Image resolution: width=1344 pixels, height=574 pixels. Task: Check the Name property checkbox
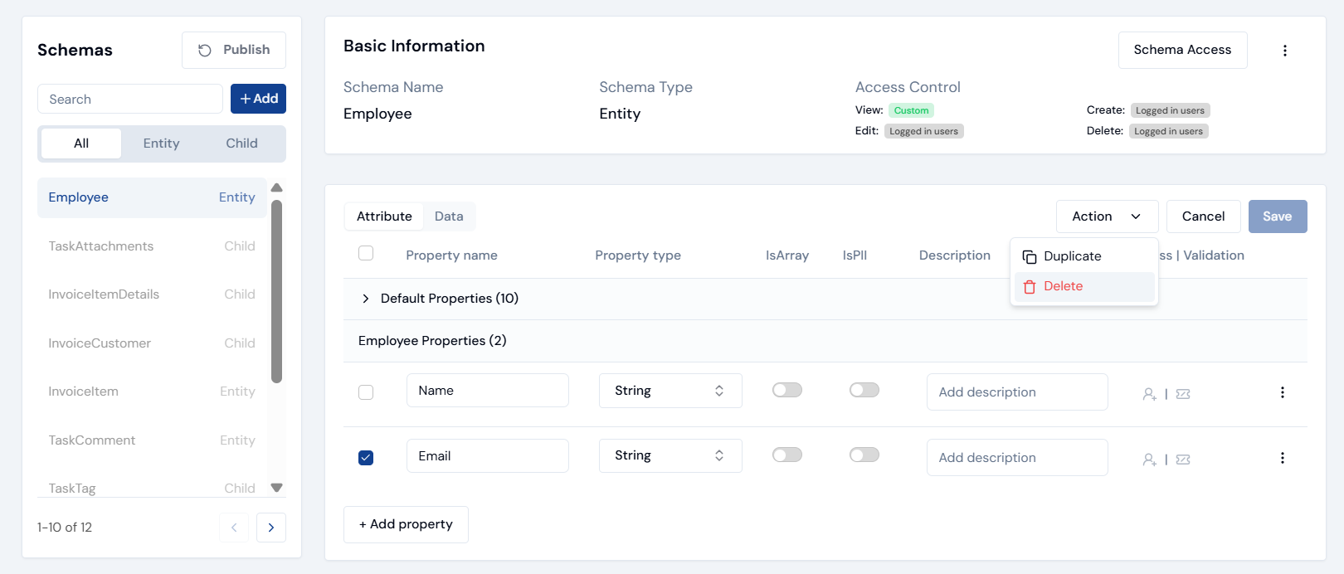tap(366, 392)
